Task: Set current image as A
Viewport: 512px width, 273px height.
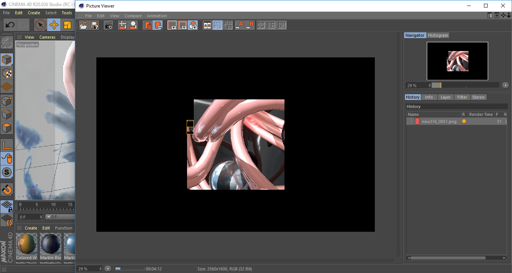Action: click(x=239, y=25)
